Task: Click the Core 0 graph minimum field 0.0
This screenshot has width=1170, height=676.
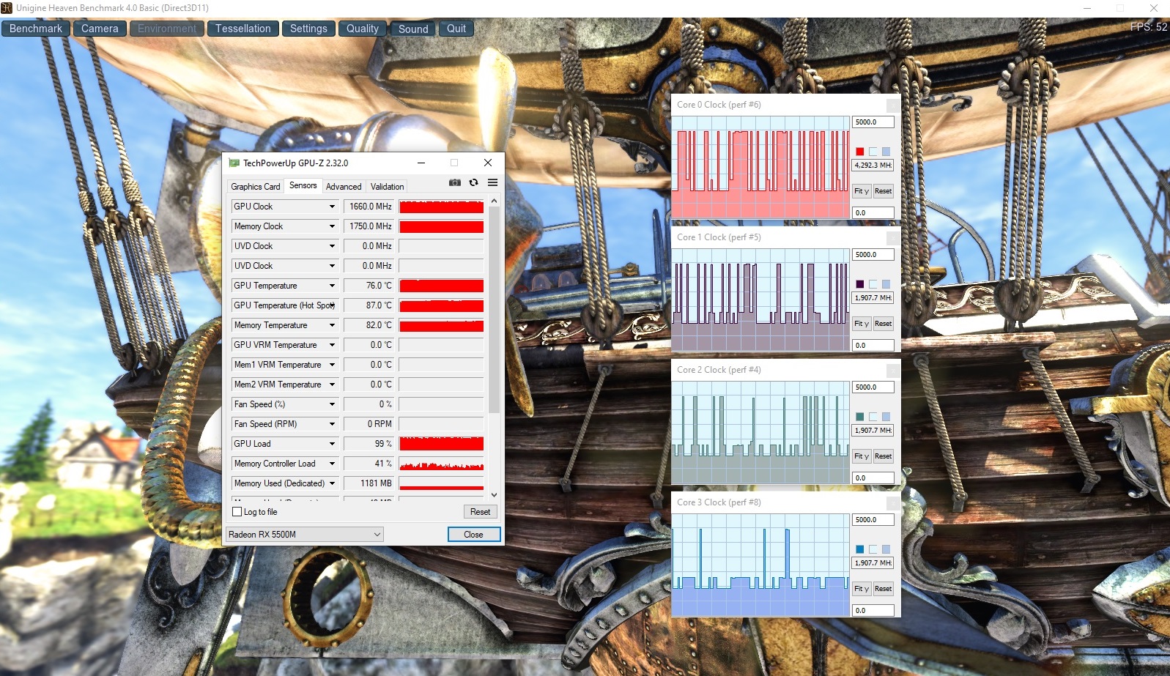Action: pos(873,213)
